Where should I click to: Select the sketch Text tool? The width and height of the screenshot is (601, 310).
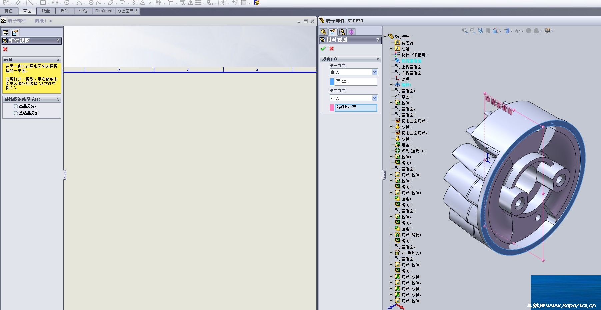click(x=142, y=3)
